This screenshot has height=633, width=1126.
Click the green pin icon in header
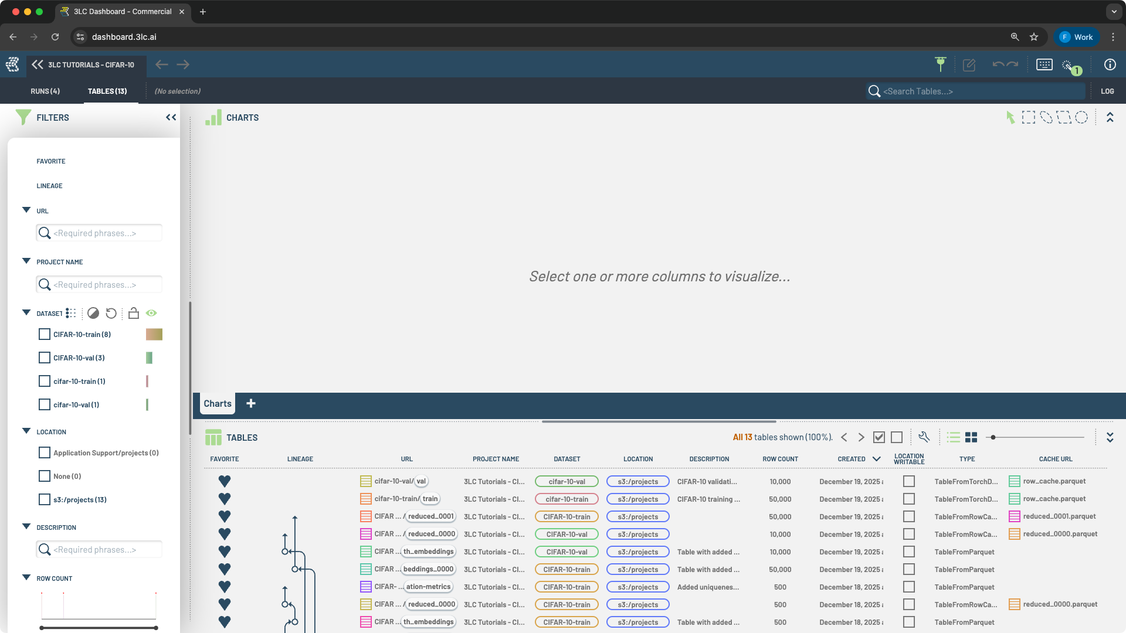(941, 64)
